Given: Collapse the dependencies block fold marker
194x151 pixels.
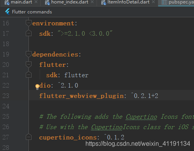Looking at the screenshot, I should pos(28,54).
